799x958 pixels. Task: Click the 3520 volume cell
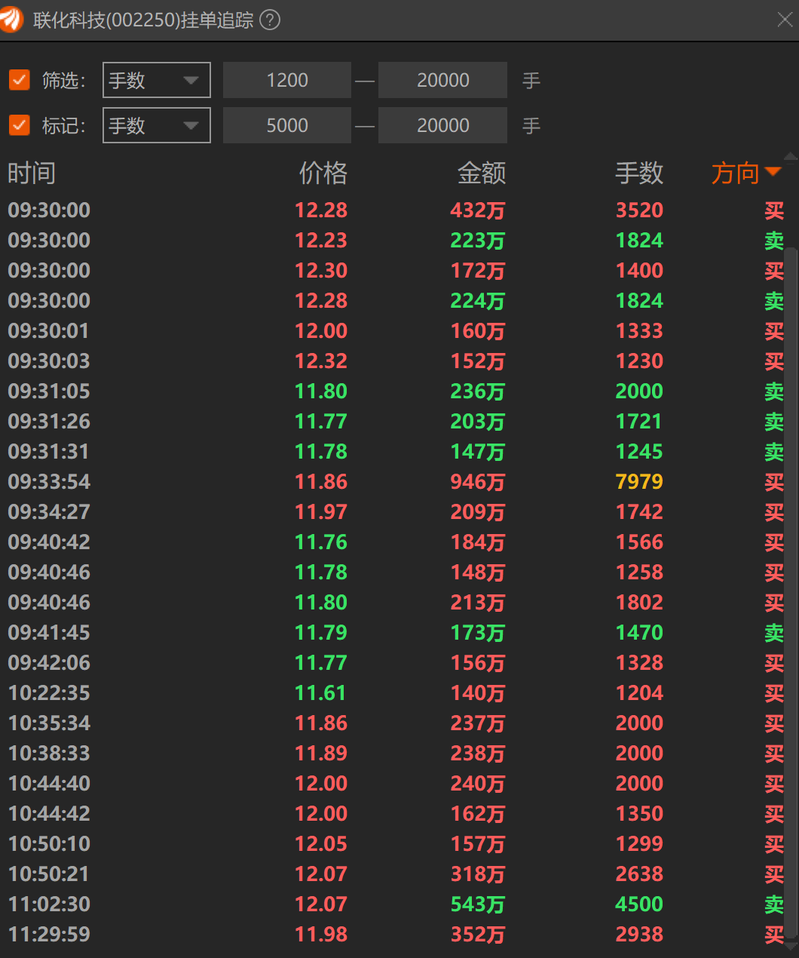(639, 210)
